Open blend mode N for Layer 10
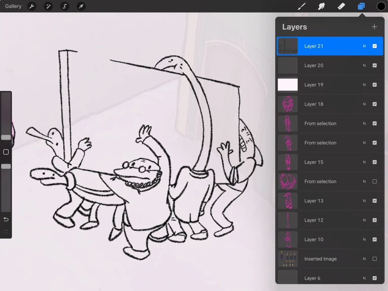The image size is (388, 291). (364, 239)
